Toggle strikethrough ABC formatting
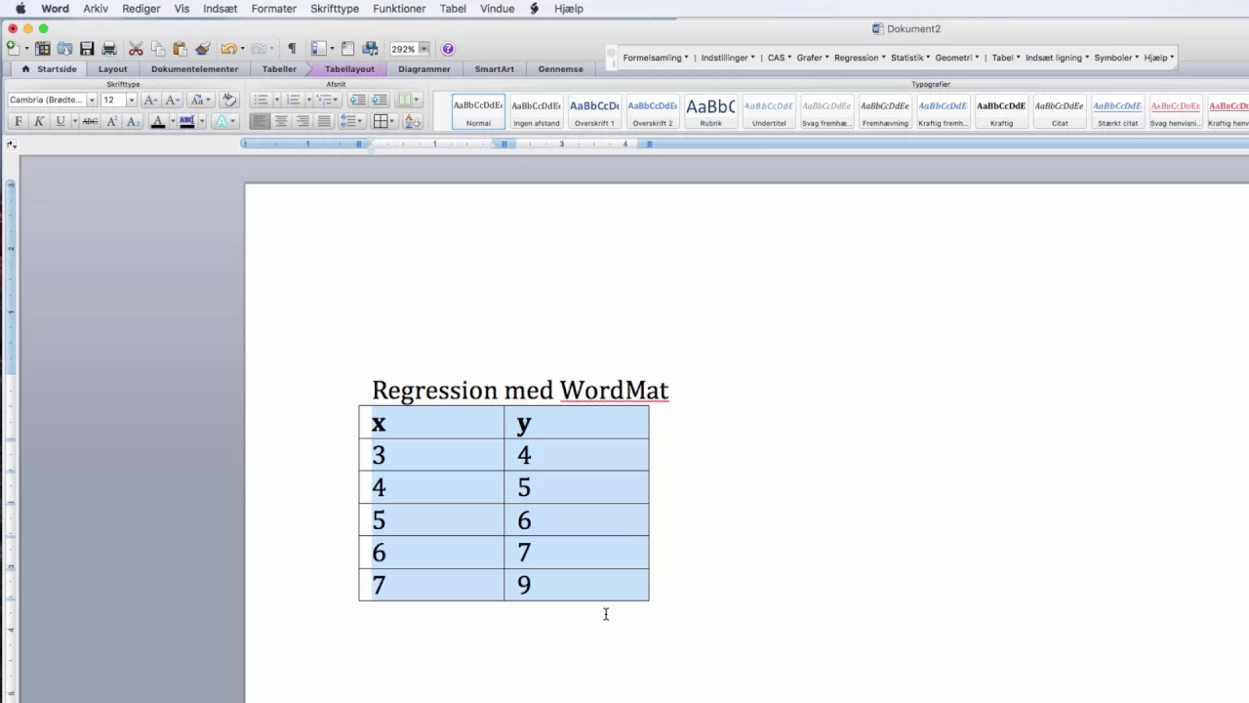The width and height of the screenshot is (1249, 703). 90,122
